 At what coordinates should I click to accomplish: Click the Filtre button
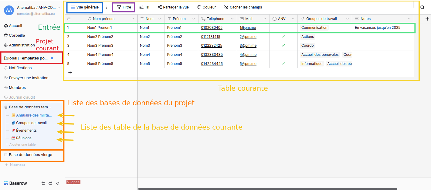(124, 7)
